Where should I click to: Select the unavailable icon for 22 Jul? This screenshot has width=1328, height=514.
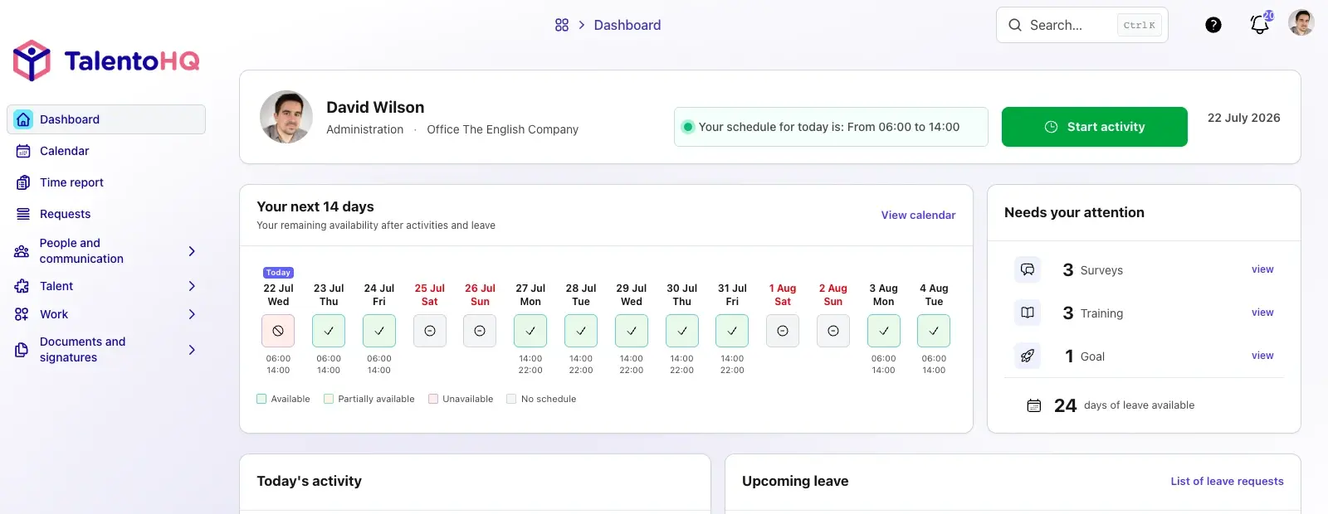278,331
